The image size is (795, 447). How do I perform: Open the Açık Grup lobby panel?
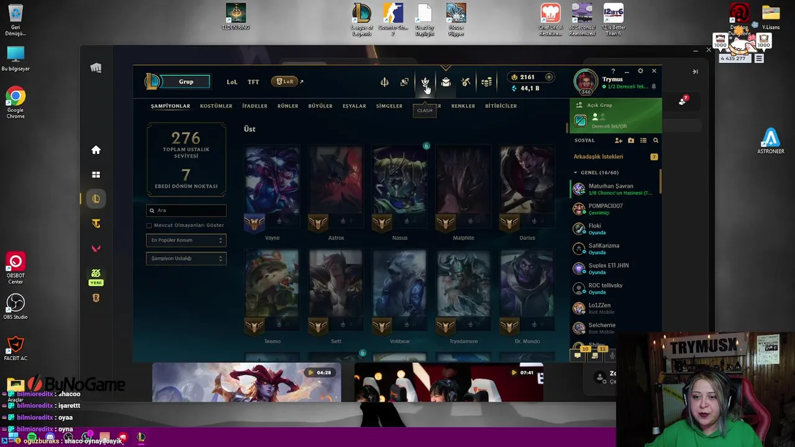(x=616, y=115)
